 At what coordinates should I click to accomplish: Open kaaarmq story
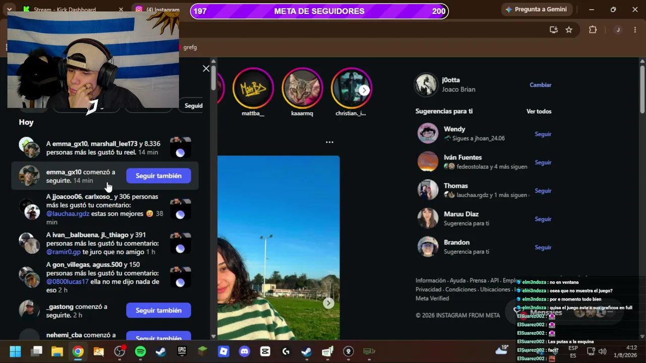click(302, 88)
